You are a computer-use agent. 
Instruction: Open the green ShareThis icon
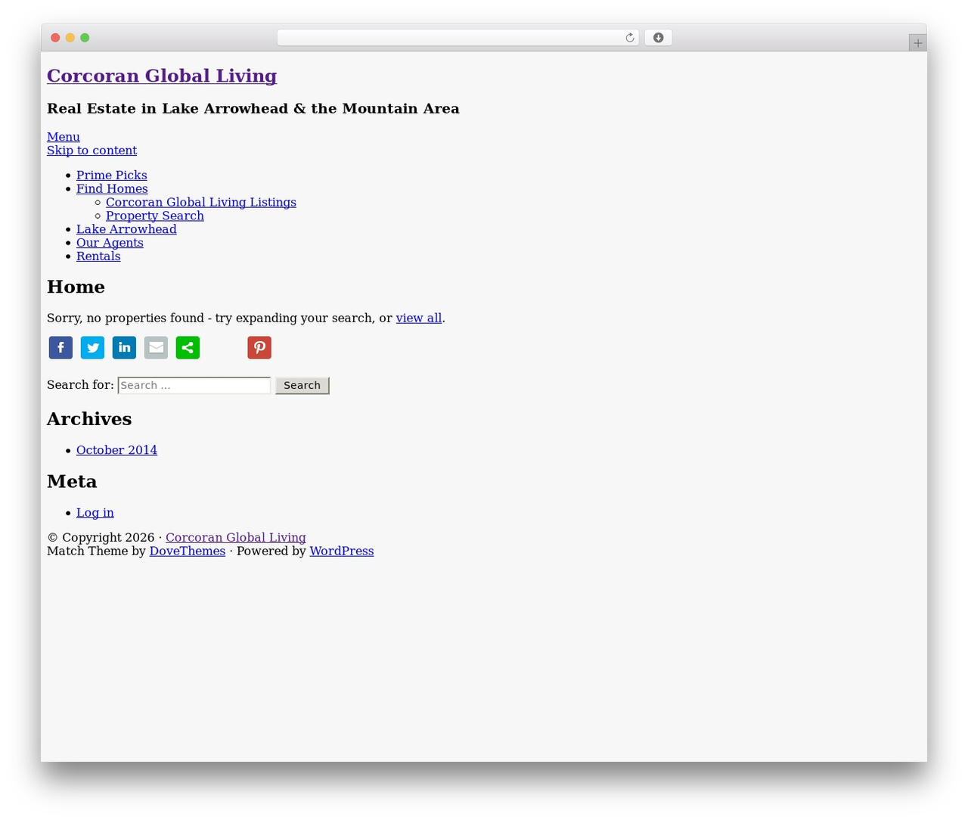tap(188, 347)
